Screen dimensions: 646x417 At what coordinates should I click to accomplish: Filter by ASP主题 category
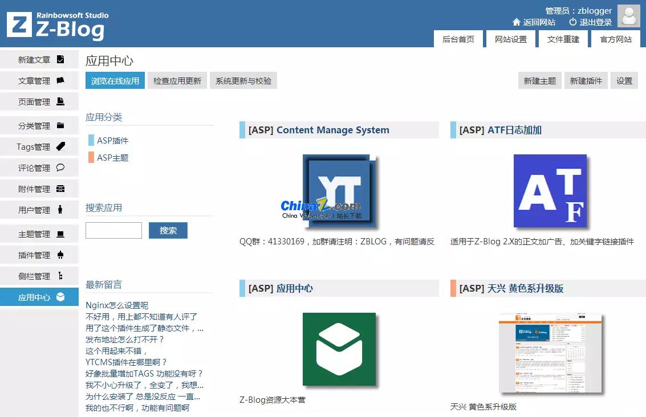pyautogui.click(x=112, y=157)
